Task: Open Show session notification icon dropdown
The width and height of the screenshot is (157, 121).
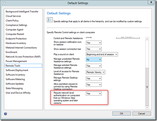Action: [94, 43]
